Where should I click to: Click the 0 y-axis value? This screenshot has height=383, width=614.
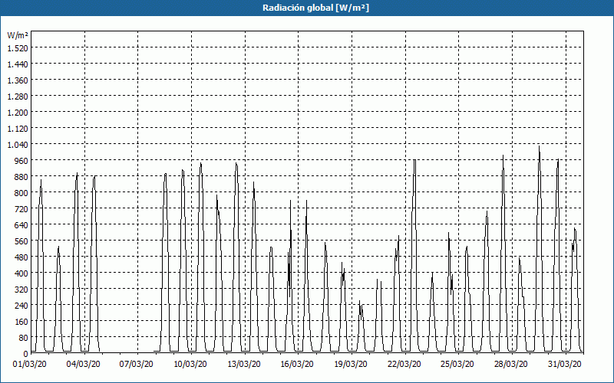point(26,354)
